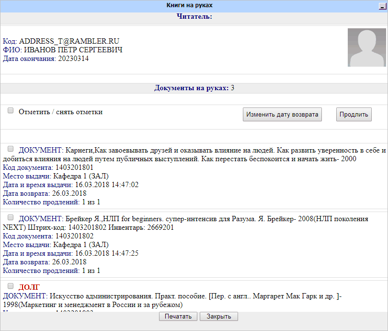Select the checkbox for the Брейкер НЛП document
The image size is (388, 331).
pos(10,218)
